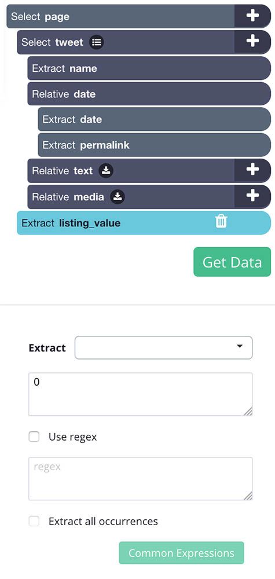Click download icon beside Relative text
Image resolution: width=275 pixels, height=579 pixels.
[106, 171]
